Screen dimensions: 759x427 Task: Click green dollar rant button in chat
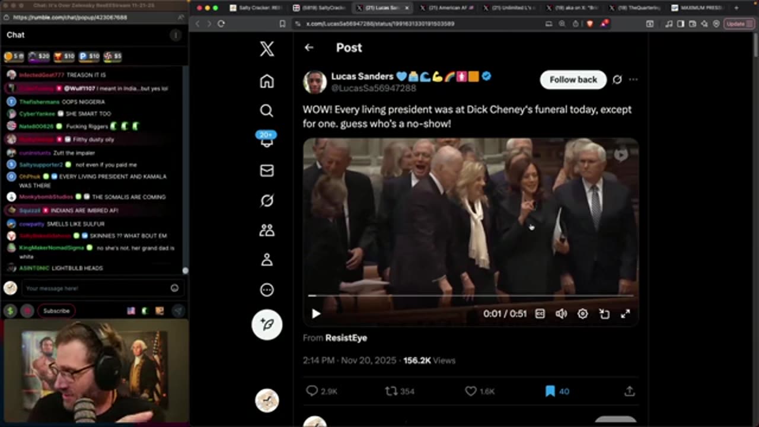pos(10,311)
